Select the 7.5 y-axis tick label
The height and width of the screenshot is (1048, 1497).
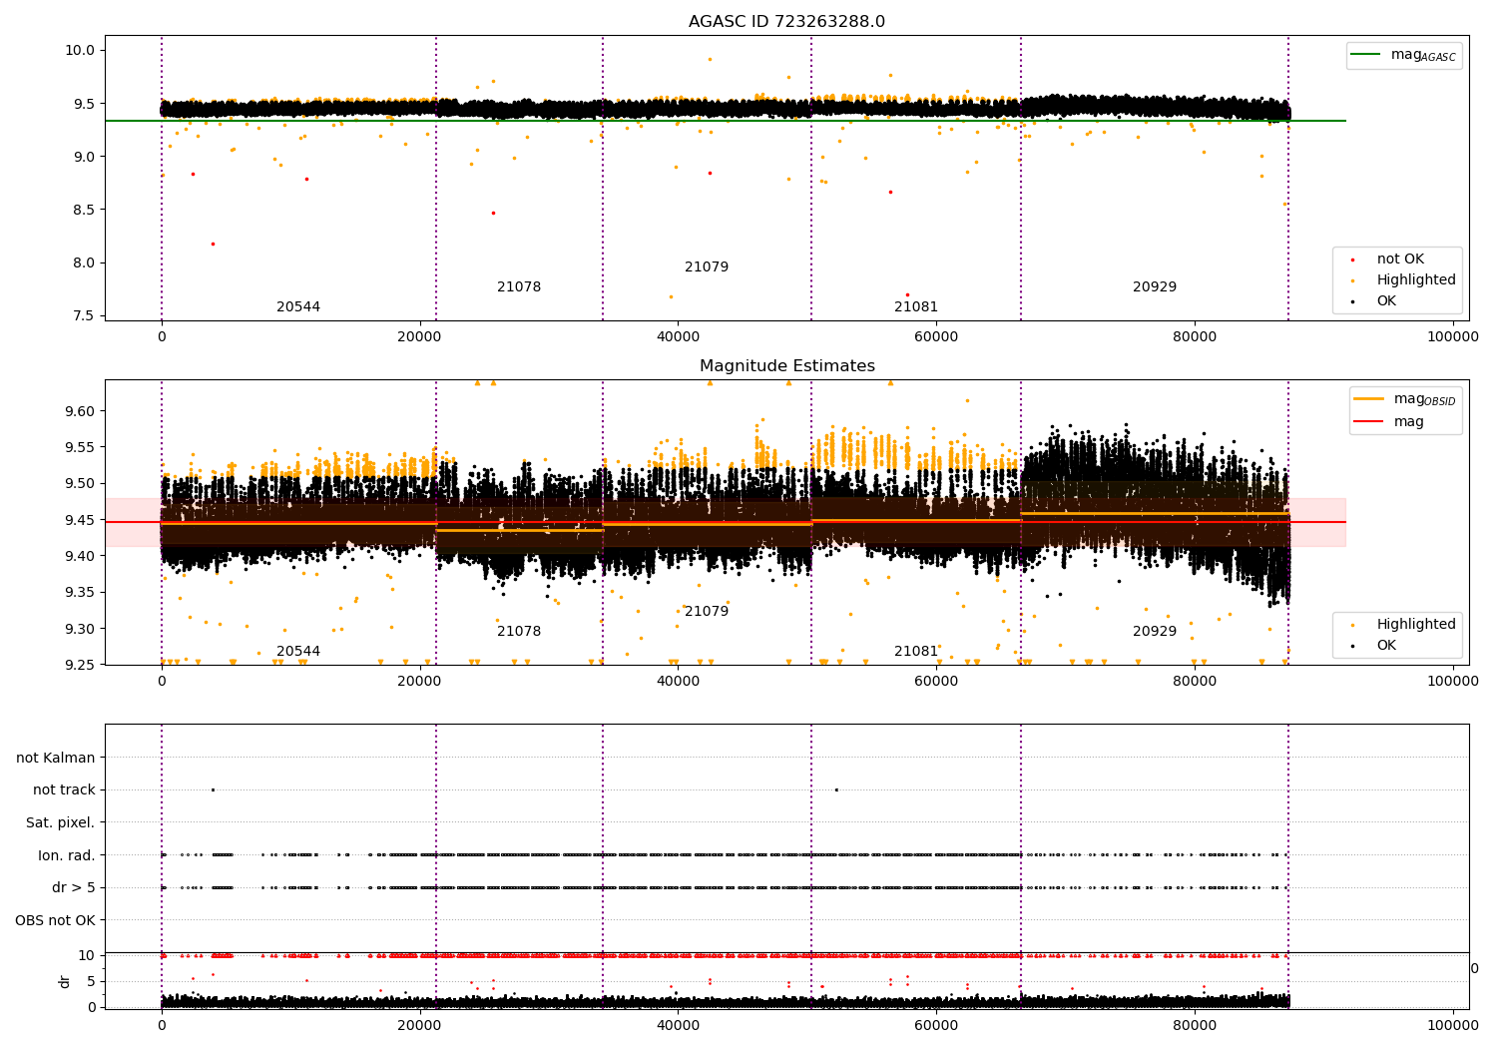coord(82,315)
